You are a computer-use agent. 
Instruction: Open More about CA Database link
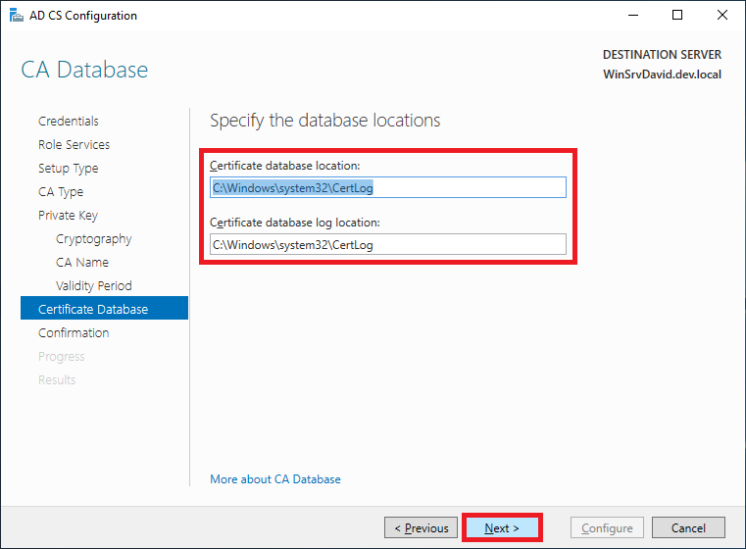point(275,479)
